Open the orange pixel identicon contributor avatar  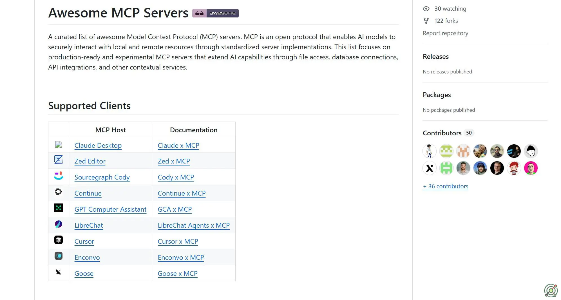coord(463,151)
